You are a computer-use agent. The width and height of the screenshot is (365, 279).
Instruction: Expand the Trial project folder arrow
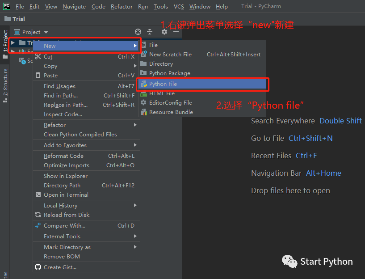point(13,42)
